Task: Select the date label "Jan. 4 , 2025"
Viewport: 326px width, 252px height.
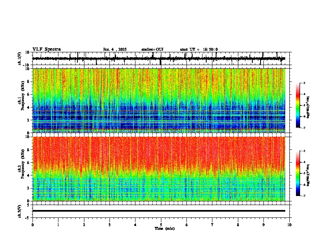Action: pyautogui.click(x=115, y=49)
